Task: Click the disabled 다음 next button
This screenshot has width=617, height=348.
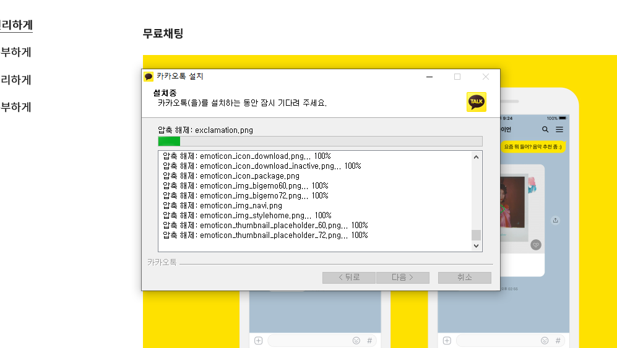Action: pos(402,278)
